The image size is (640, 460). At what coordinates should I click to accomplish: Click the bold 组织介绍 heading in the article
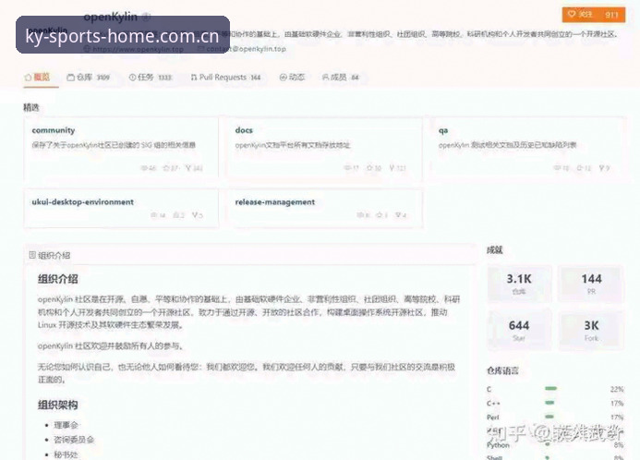(x=58, y=279)
